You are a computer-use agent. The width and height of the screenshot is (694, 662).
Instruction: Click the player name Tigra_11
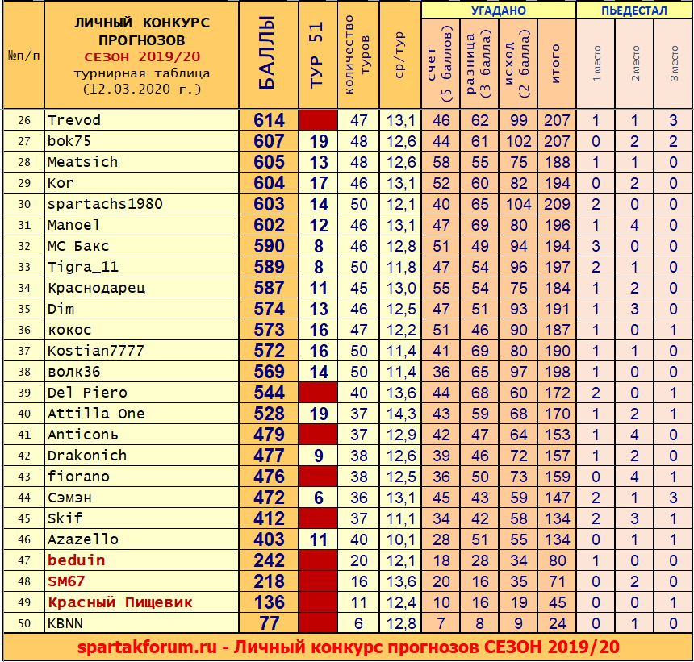pyautogui.click(x=83, y=267)
